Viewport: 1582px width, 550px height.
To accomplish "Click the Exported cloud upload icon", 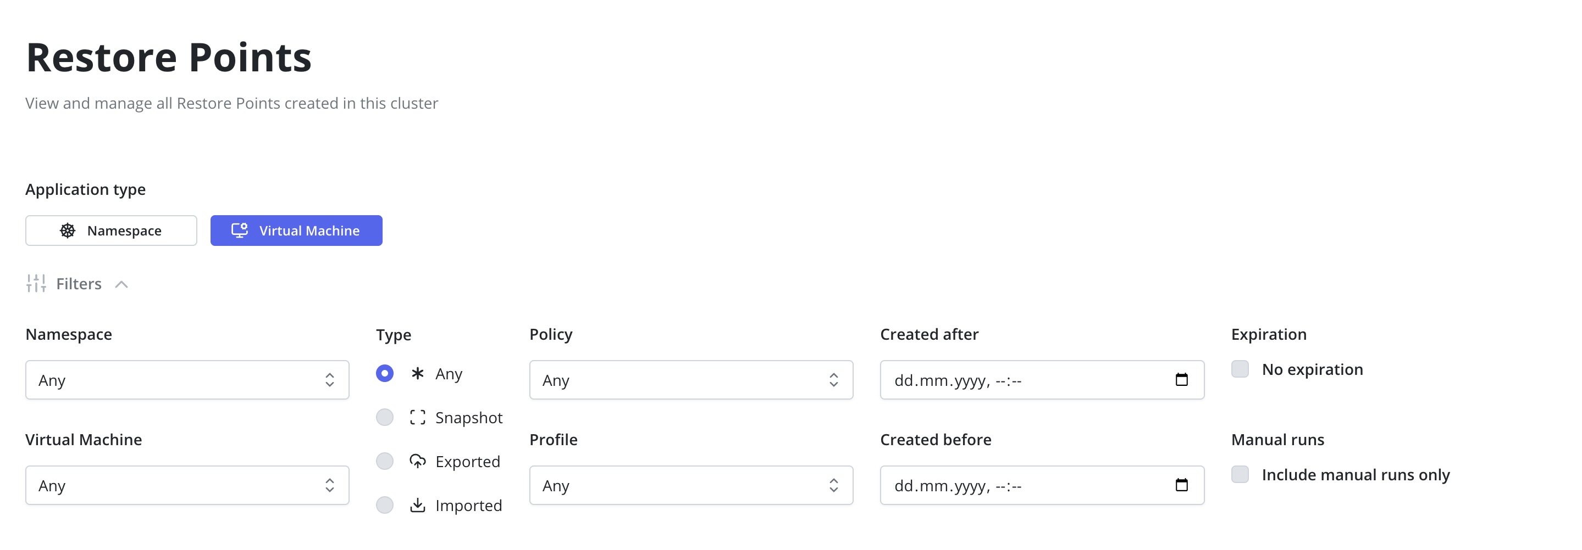I will click(x=418, y=461).
